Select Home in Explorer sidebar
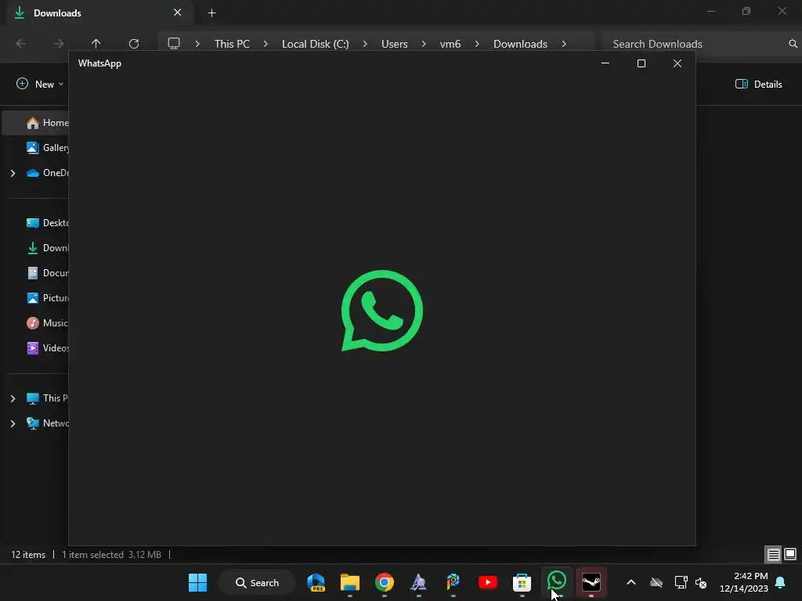Image resolution: width=802 pixels, height=601 pixels. pos(36,123)
